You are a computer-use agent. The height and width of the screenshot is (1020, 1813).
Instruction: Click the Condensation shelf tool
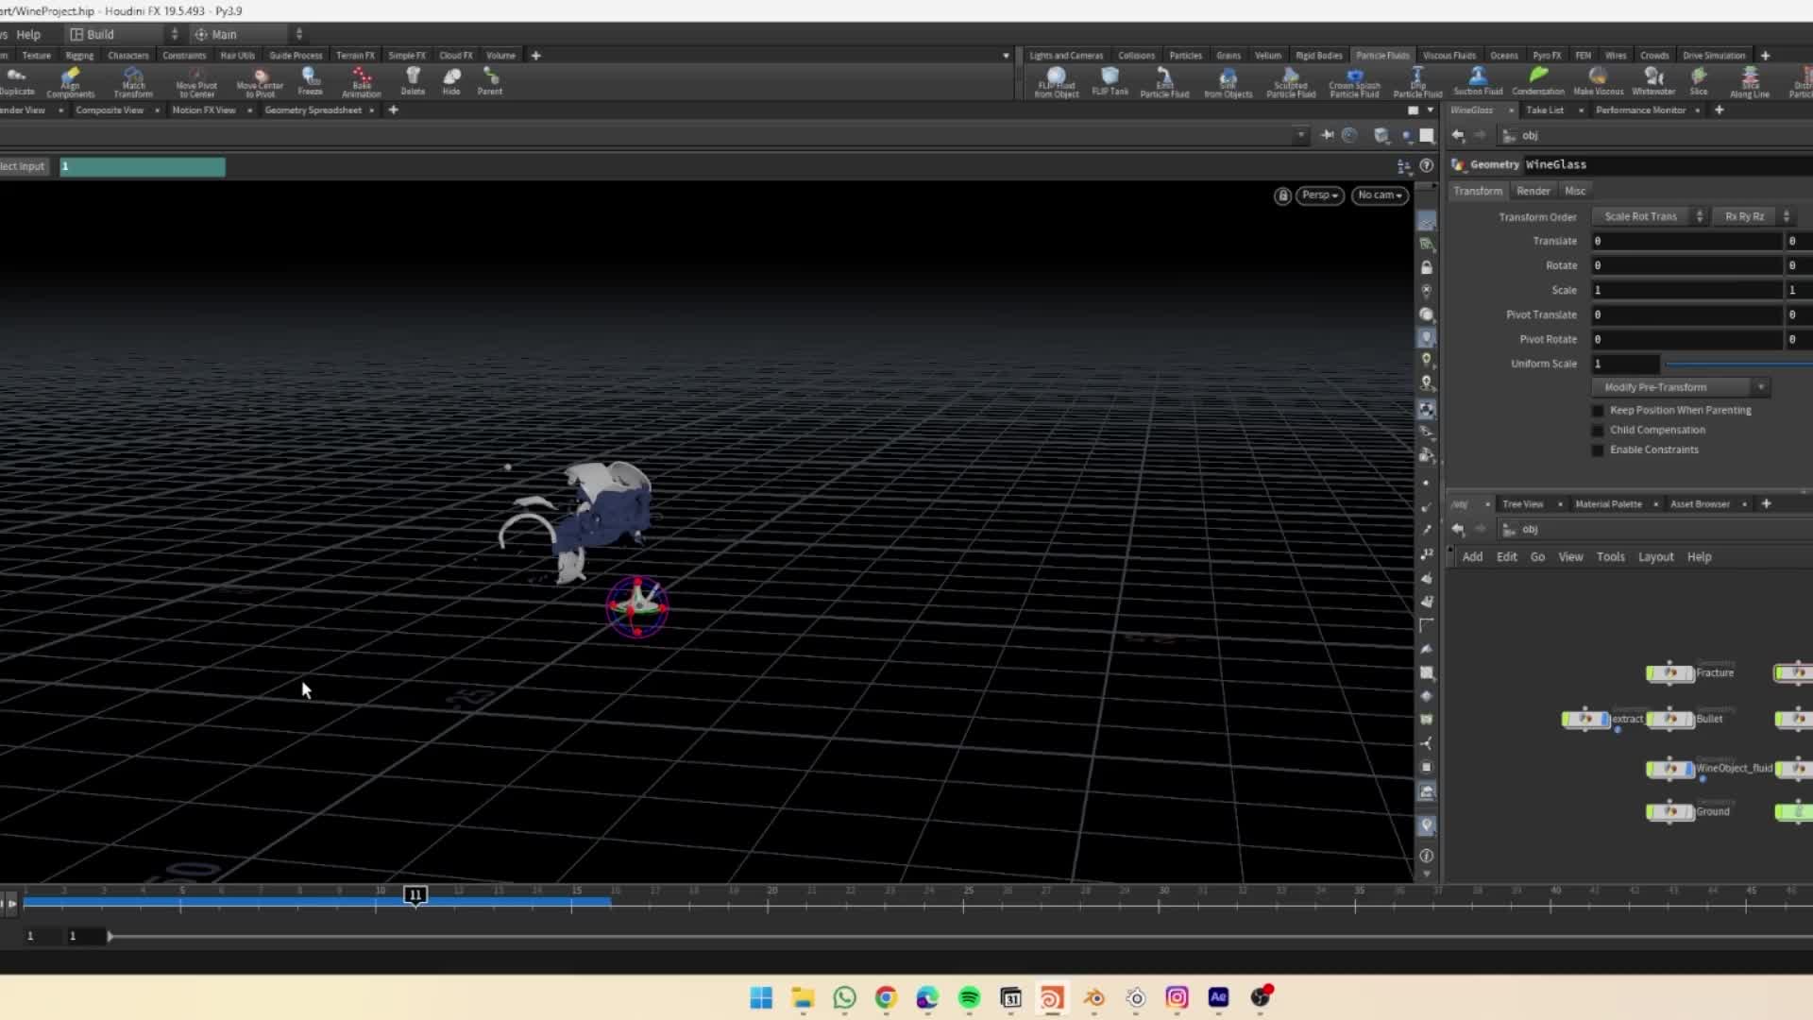(1538, 80)
